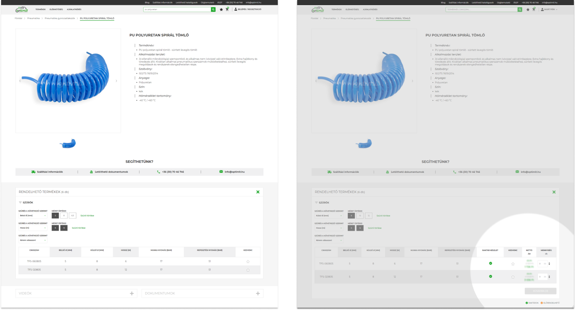Click next image arrow on right page gallery

413,81
